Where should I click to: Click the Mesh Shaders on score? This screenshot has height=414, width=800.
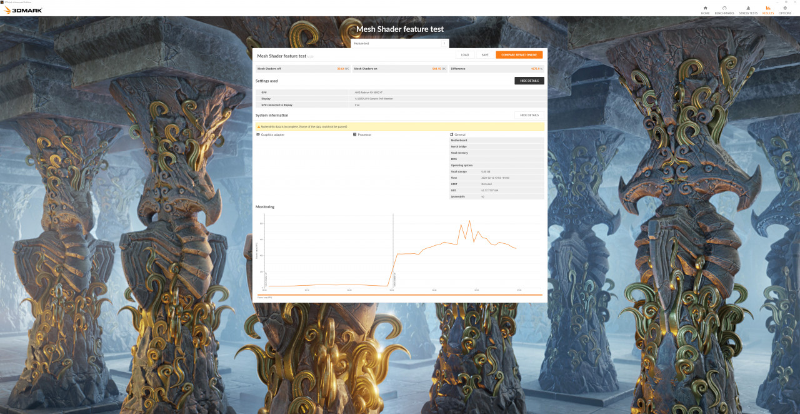[439, 69]
